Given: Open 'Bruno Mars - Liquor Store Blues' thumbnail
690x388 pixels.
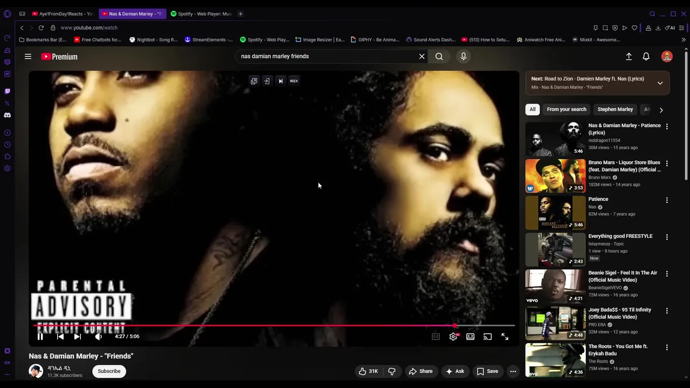Looking at the screenshot, I should pyautogui.click(x=555, y=176).
